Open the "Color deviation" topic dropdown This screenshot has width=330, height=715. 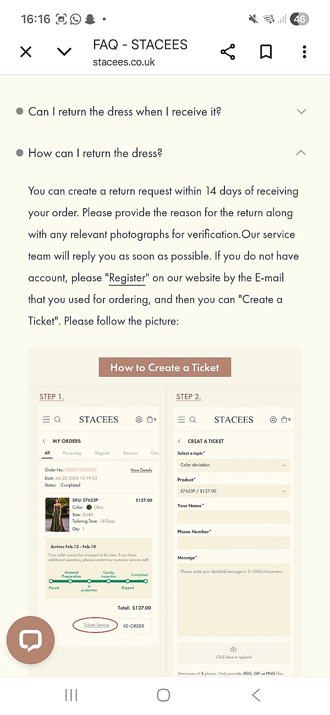click(233, 465)
